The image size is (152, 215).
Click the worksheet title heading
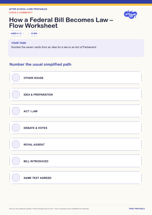[61, 23]
